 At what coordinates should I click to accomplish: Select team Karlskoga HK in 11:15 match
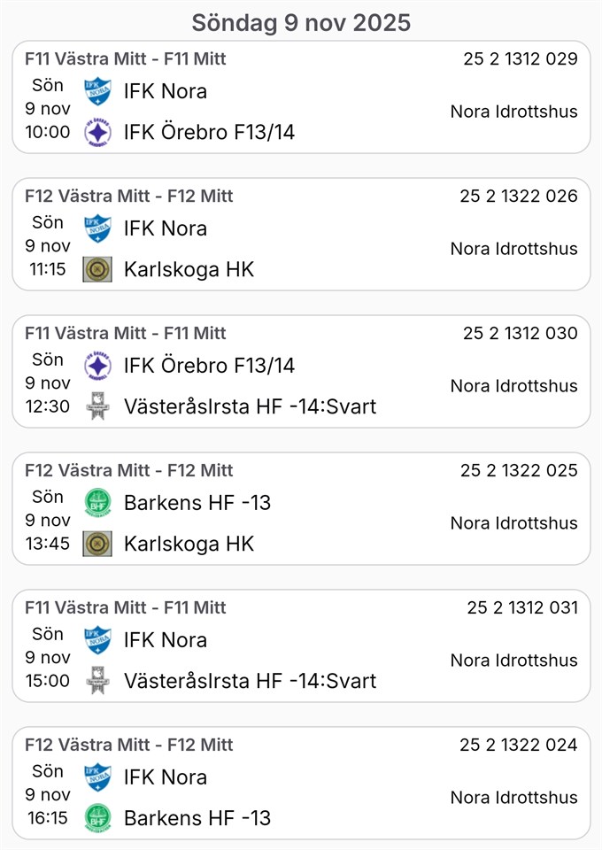point(189,269)
